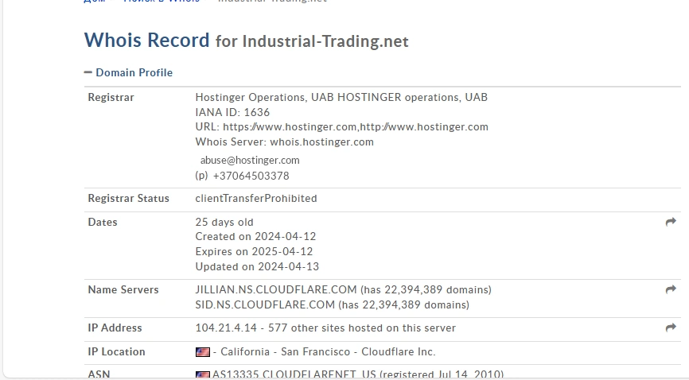Click the US flag in ASN row

tap(203, 375)
